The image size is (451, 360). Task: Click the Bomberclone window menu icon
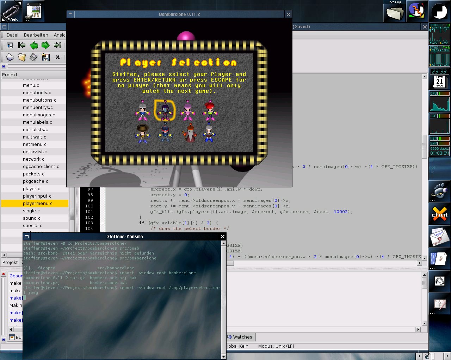coord(70,14)
